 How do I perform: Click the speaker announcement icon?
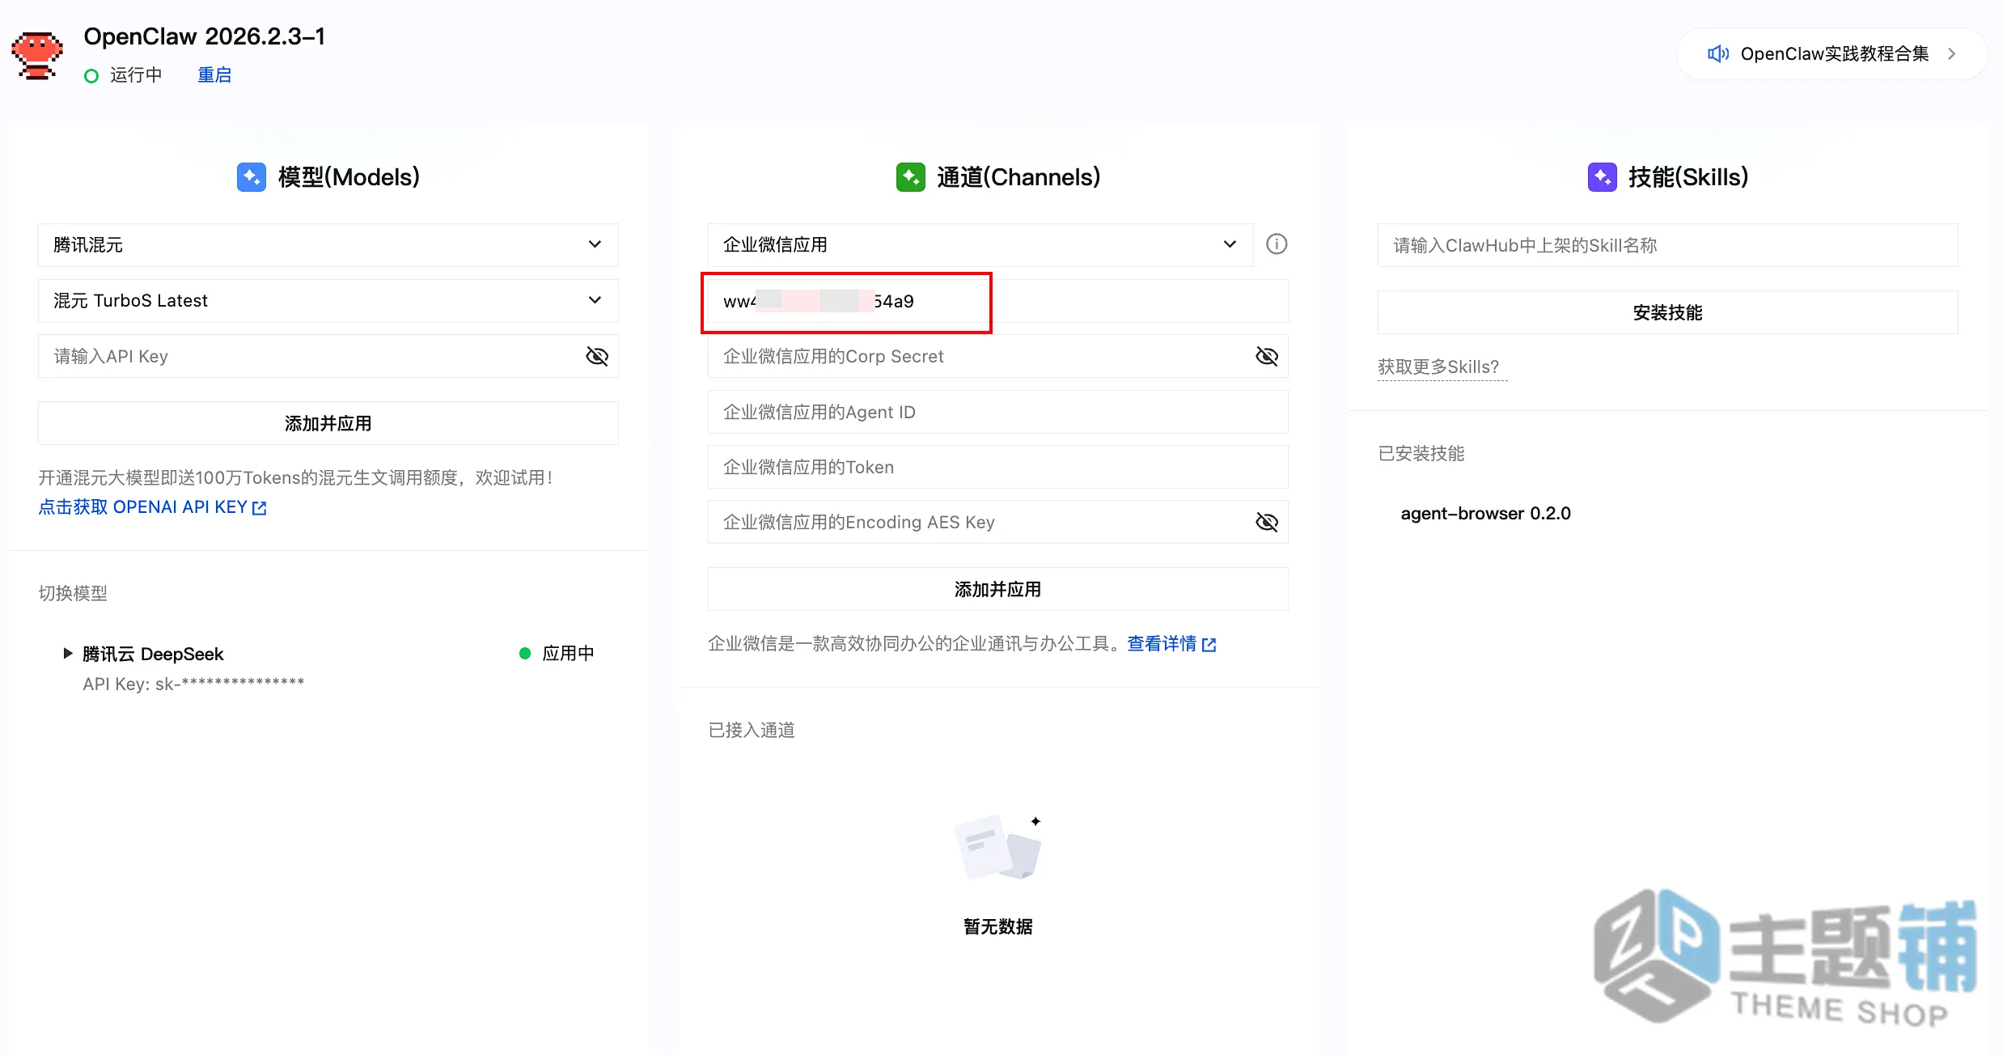coord(1717,54)
